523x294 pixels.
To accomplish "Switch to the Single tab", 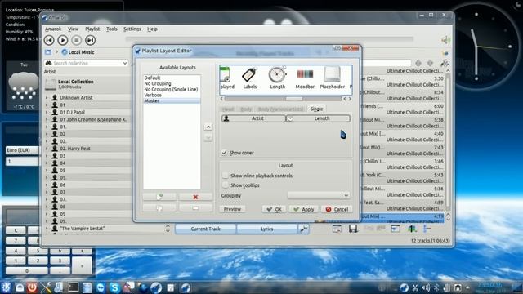I will tap(316, 109).
